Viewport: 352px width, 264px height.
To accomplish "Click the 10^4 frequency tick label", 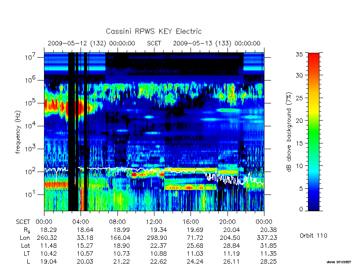I will (x=31, y=125).
